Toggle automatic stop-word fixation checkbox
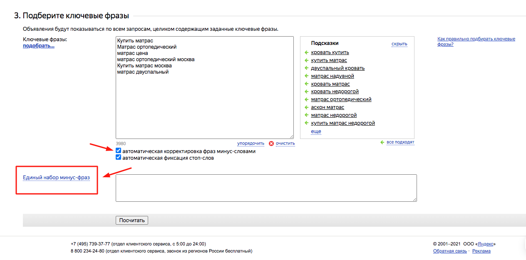Screen dimensions: 526x260 (x=119, y=158)
